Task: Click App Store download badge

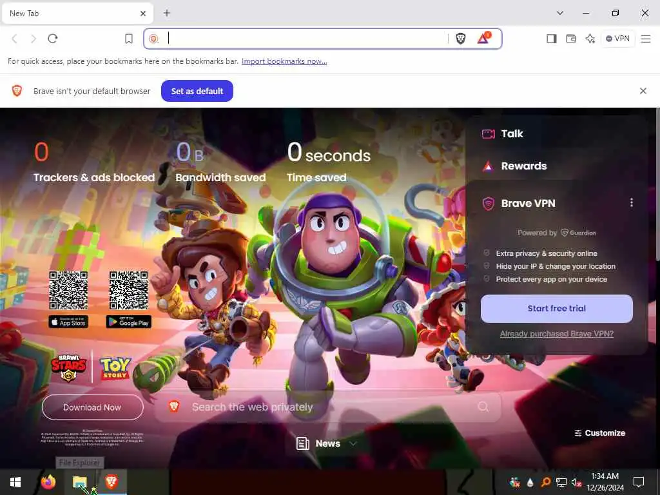Action: 68,322
